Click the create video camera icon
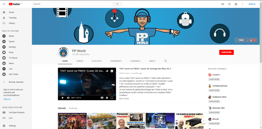262x129 pixels. 222,4
